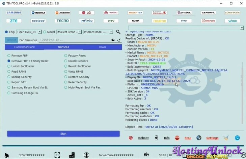Click the wallet credits icon
The height and width of the screenshot is (159, 246).
click(146, 155)
